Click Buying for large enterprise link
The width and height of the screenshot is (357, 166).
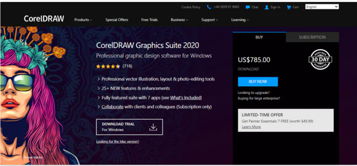(259, 98)
